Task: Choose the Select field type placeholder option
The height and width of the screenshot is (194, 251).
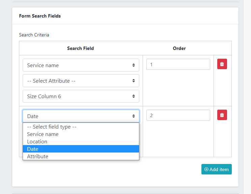Action: point(52,127)
